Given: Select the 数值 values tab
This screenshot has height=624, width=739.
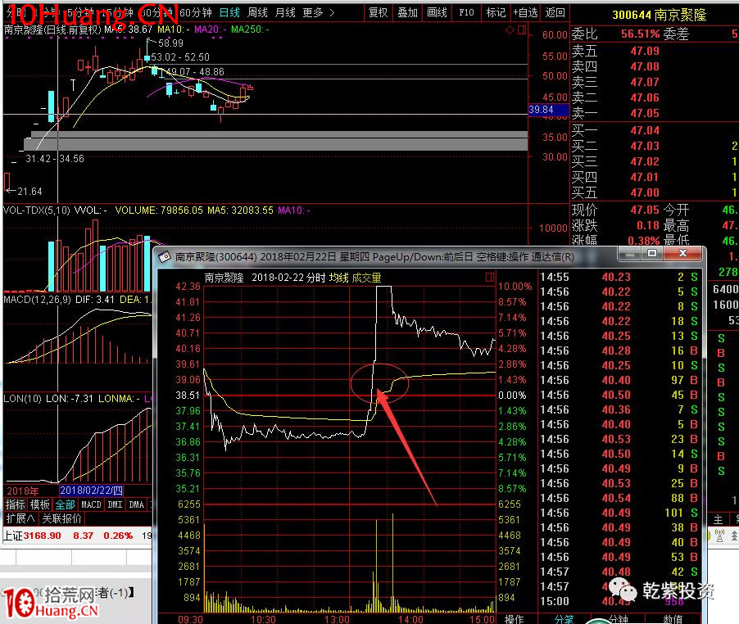Looking at the screenshot, I should tap(672, 619).
